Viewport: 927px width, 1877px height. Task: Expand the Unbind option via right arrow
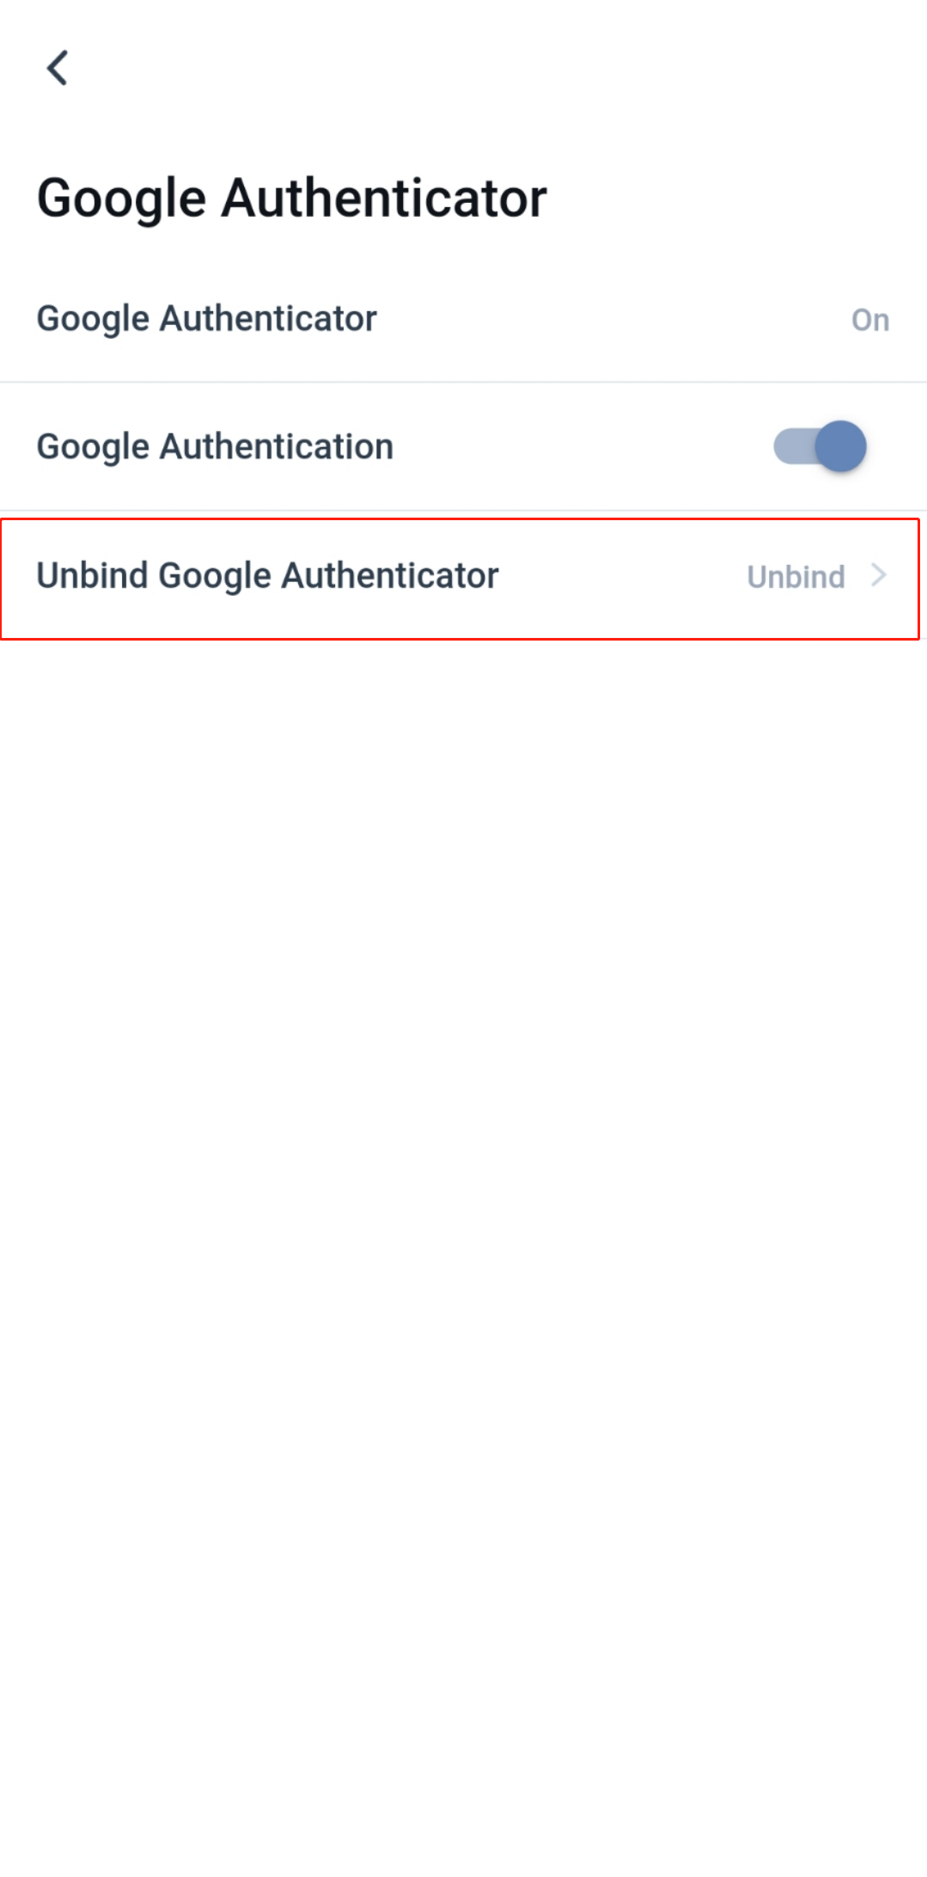878,575
